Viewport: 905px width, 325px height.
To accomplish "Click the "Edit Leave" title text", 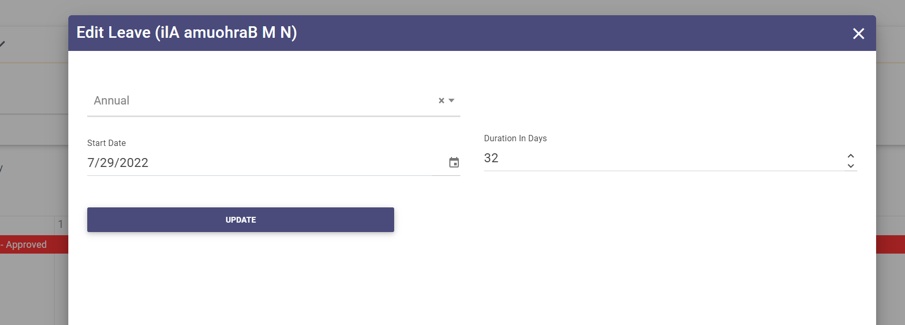I will [x=114, y=33].
